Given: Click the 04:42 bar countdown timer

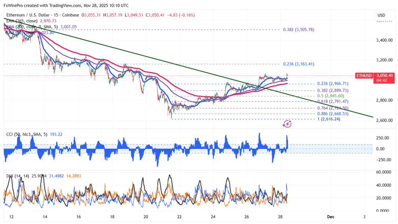Looking at the screenshot, I should 382,80.
